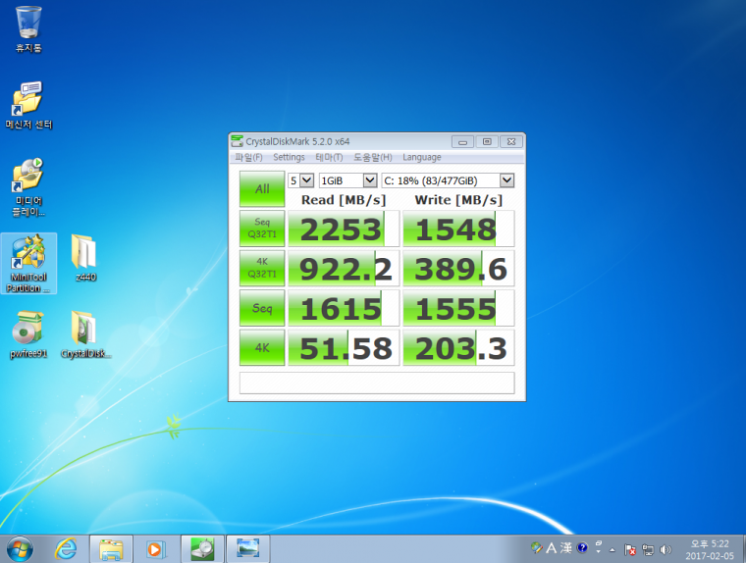Click the Seq Q32T1 write result 1548

(458, 229)
